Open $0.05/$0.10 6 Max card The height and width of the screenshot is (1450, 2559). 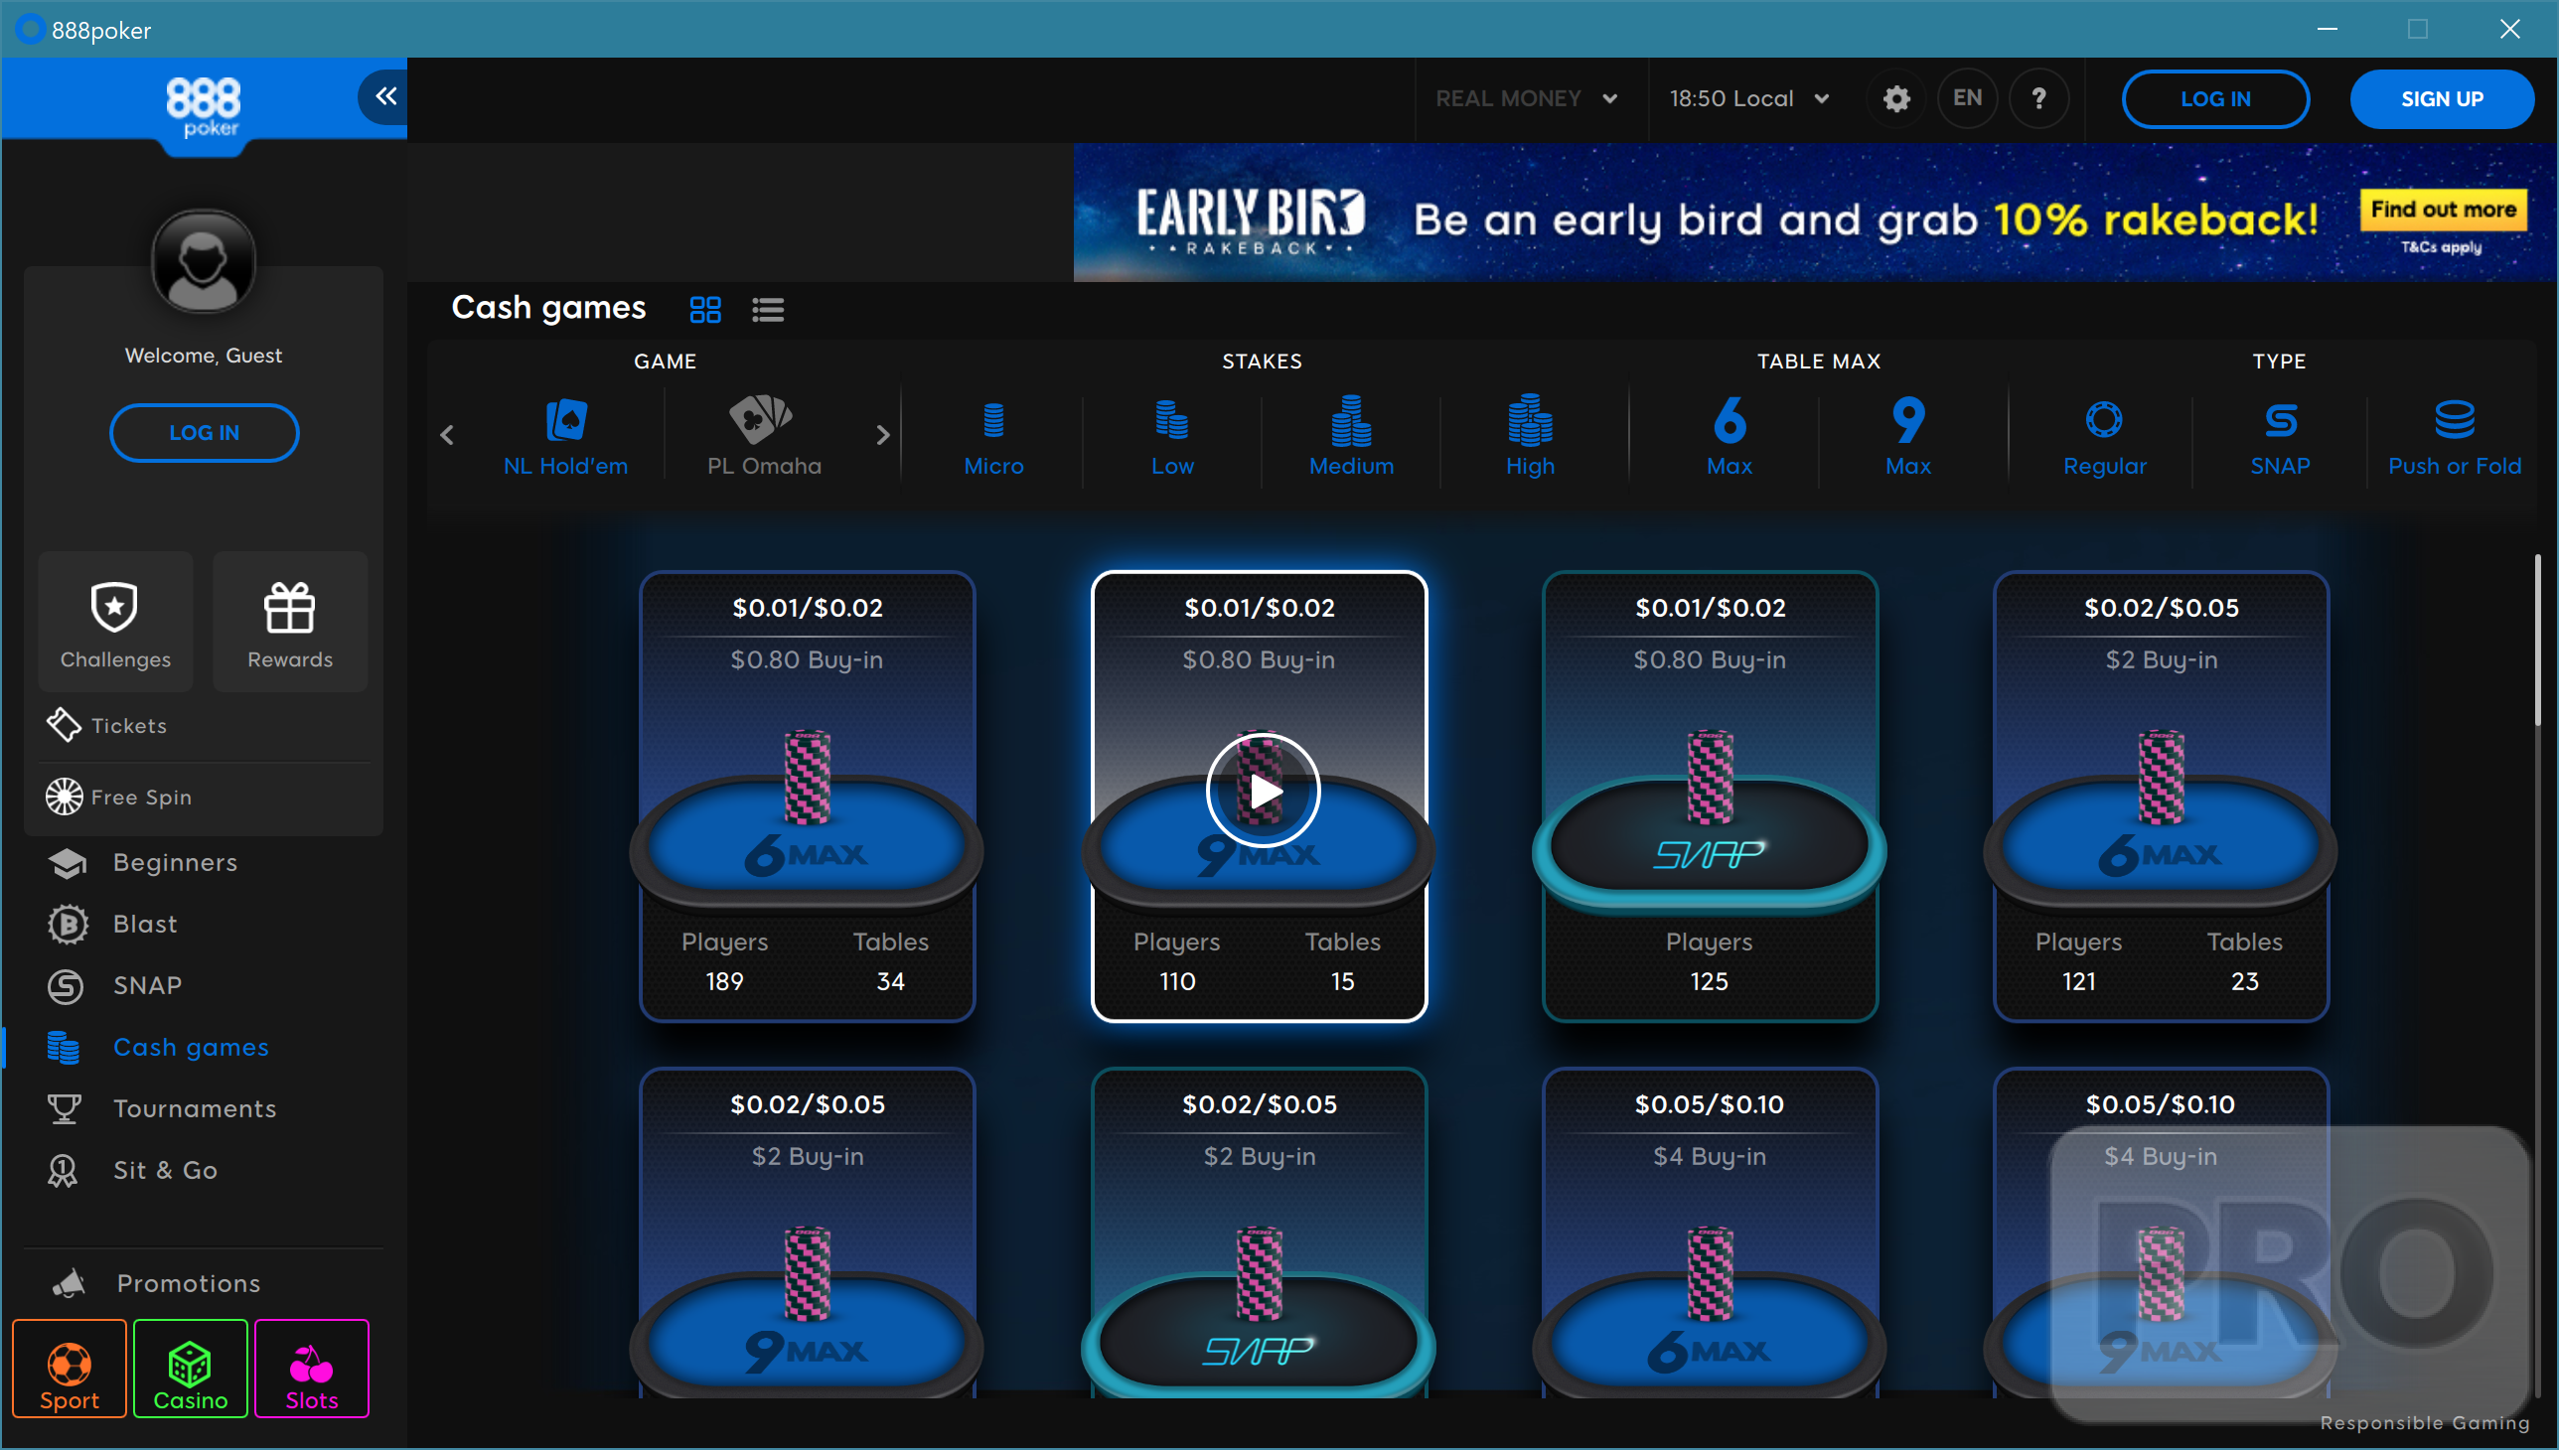click(1710, 1232)
